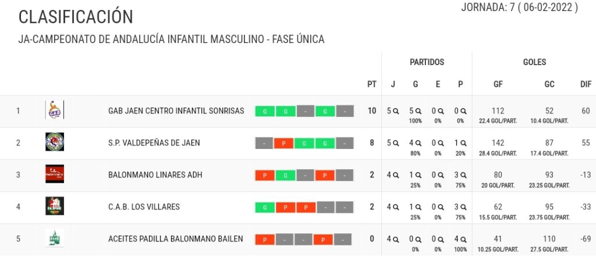Click green G result box for Los Villares
Viewport: 596px width, 256px height.
click(265, 207)
